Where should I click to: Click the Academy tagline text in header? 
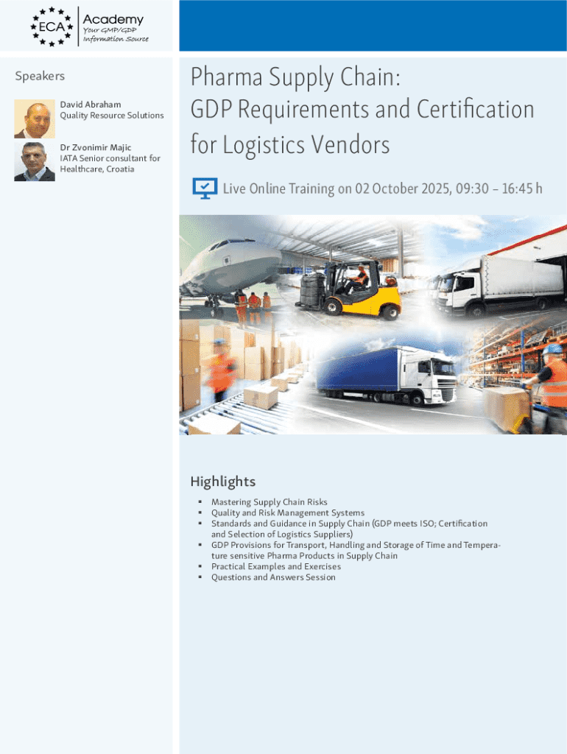point(116,35)
